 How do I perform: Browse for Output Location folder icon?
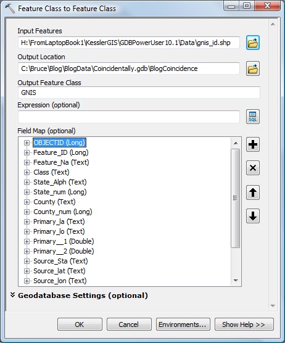tap(253, 68)
